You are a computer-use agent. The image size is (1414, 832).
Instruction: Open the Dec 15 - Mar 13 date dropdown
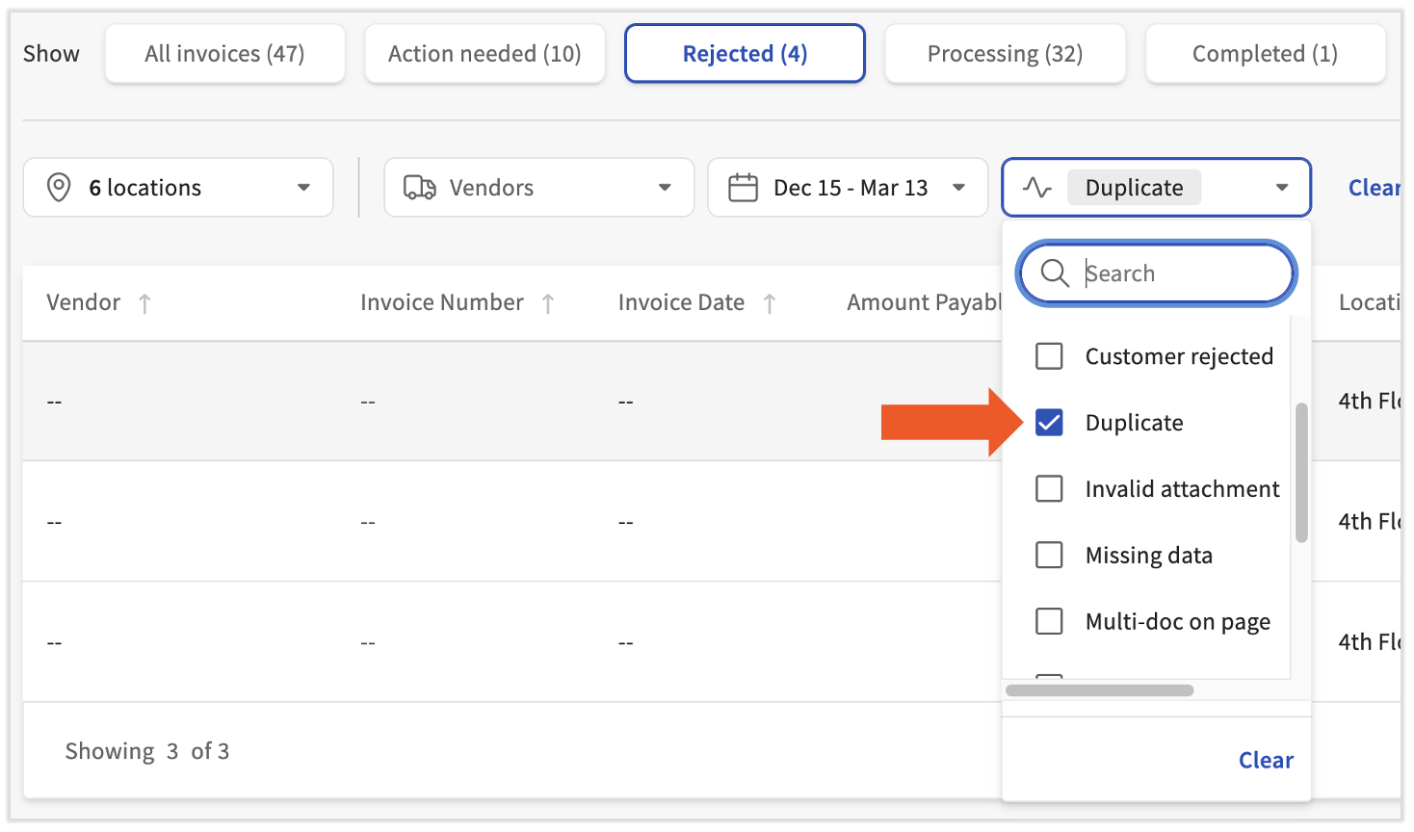[958, 188]
